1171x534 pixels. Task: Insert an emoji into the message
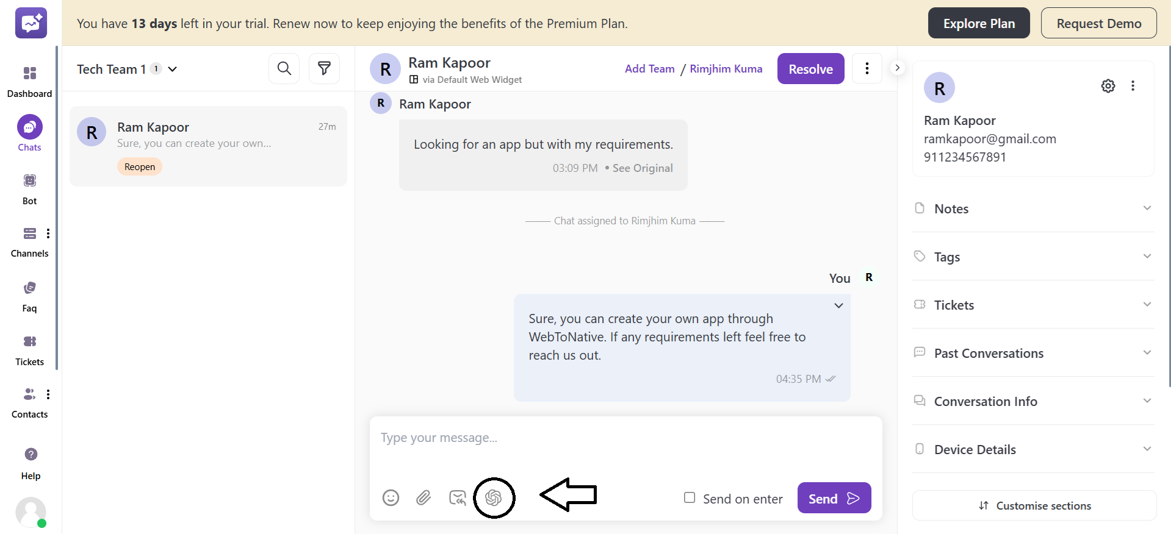391,498
